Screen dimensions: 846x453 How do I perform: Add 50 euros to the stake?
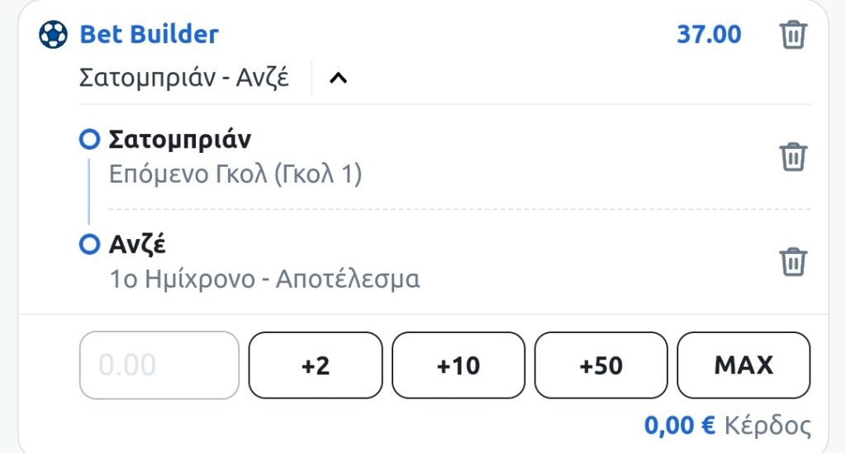(x=601, y=365)
